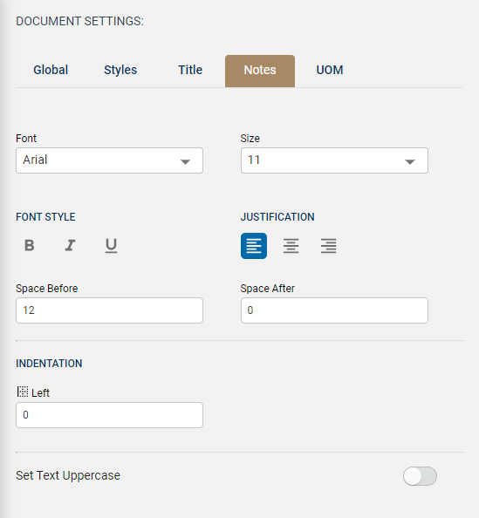This screenshot has height=518, width=479.
Task: Open the Size dropdown showing 11
Action: coord(334,160)
